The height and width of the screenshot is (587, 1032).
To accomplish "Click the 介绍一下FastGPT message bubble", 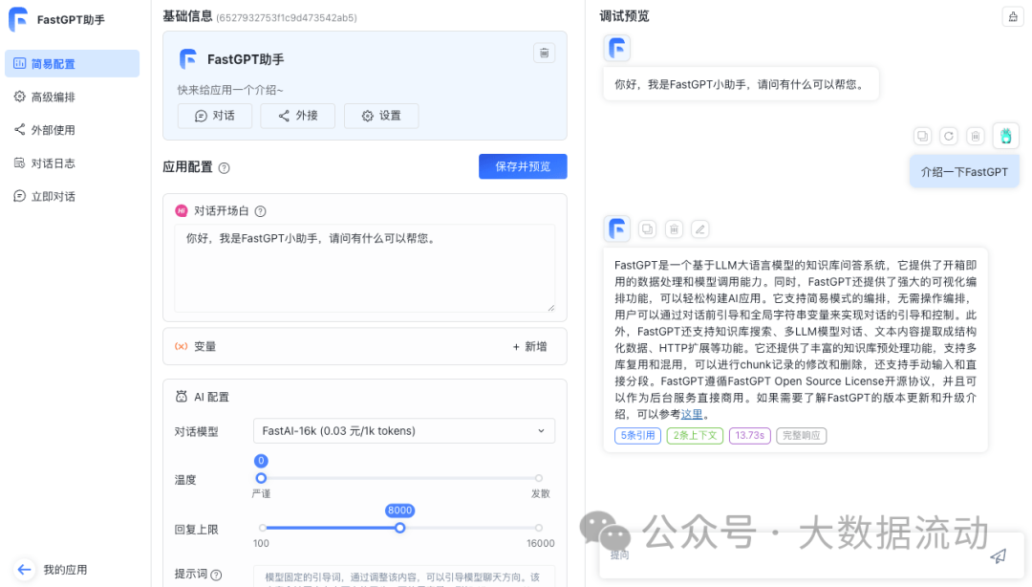I will point(964,172).
